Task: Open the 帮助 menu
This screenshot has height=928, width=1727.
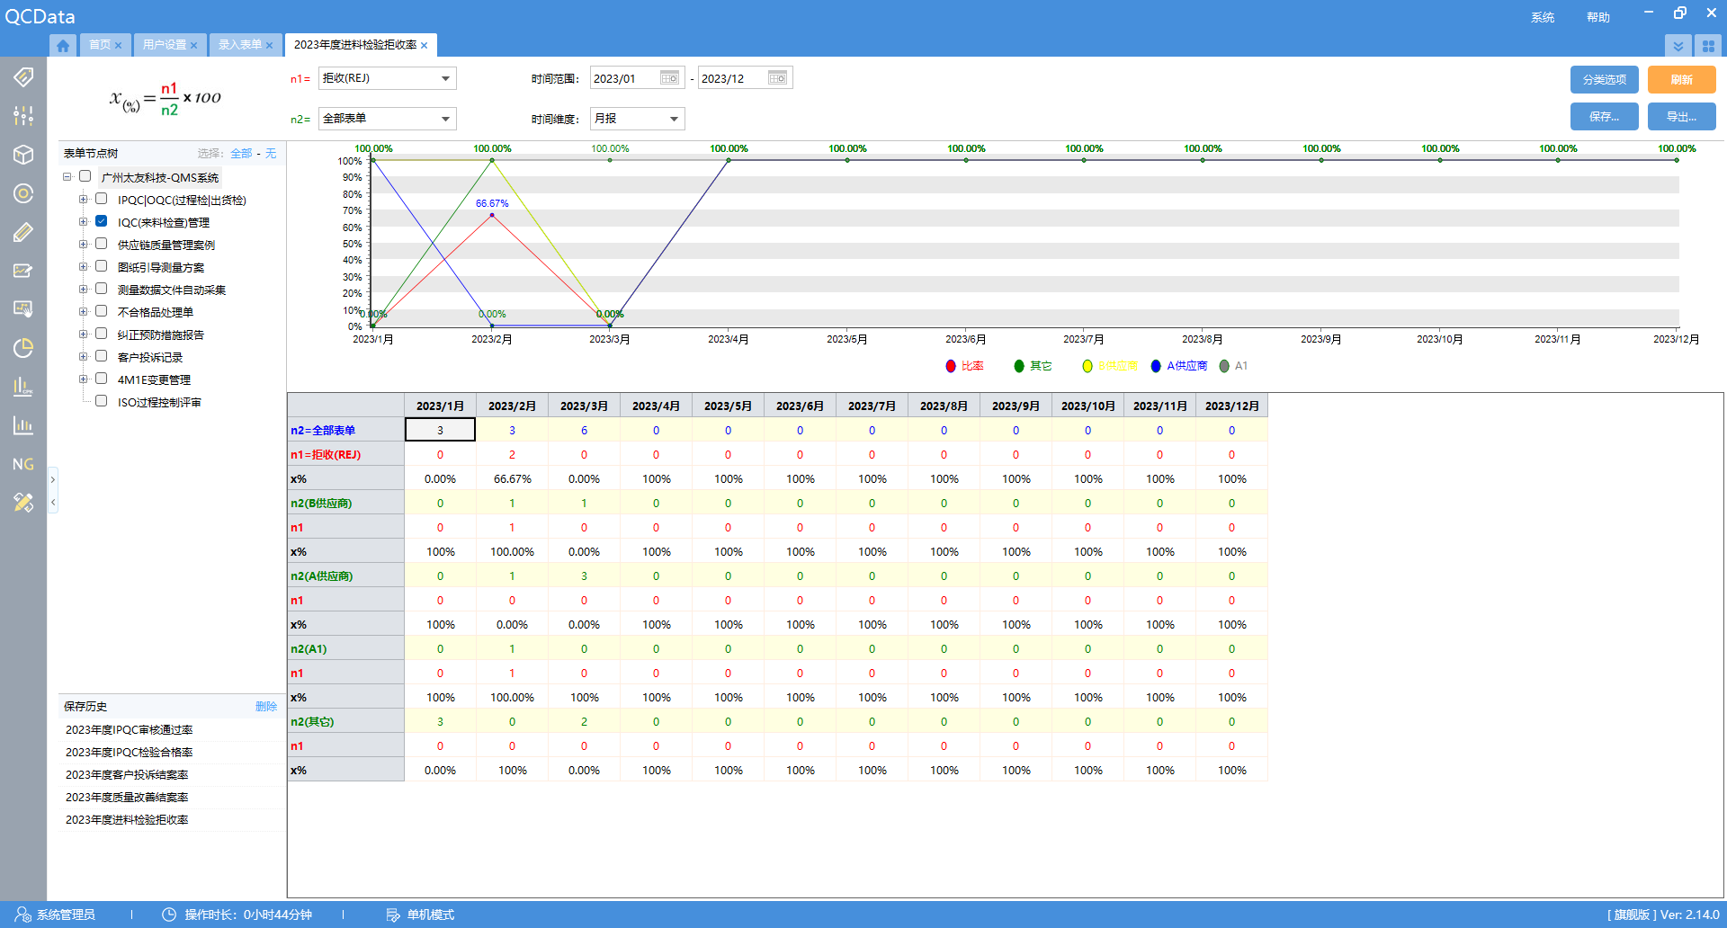Action: (1597, 17)
